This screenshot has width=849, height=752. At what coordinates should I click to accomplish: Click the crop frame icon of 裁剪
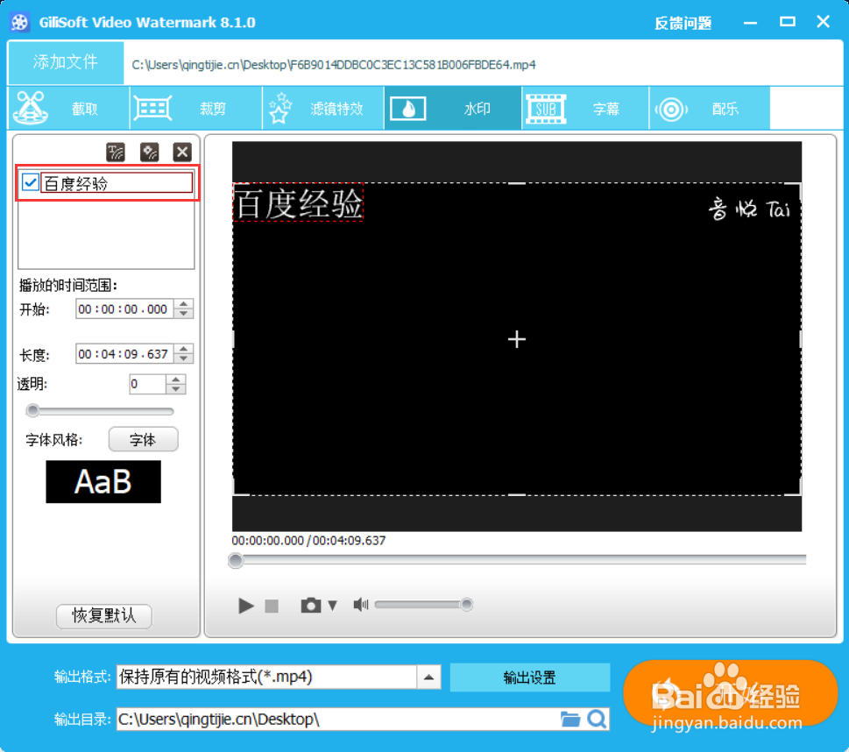click(152, 109)
